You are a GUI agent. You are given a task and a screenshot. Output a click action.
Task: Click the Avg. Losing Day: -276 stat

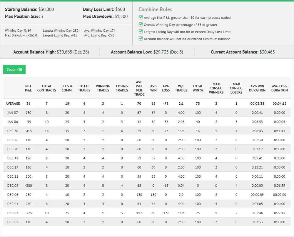(99, 35)
